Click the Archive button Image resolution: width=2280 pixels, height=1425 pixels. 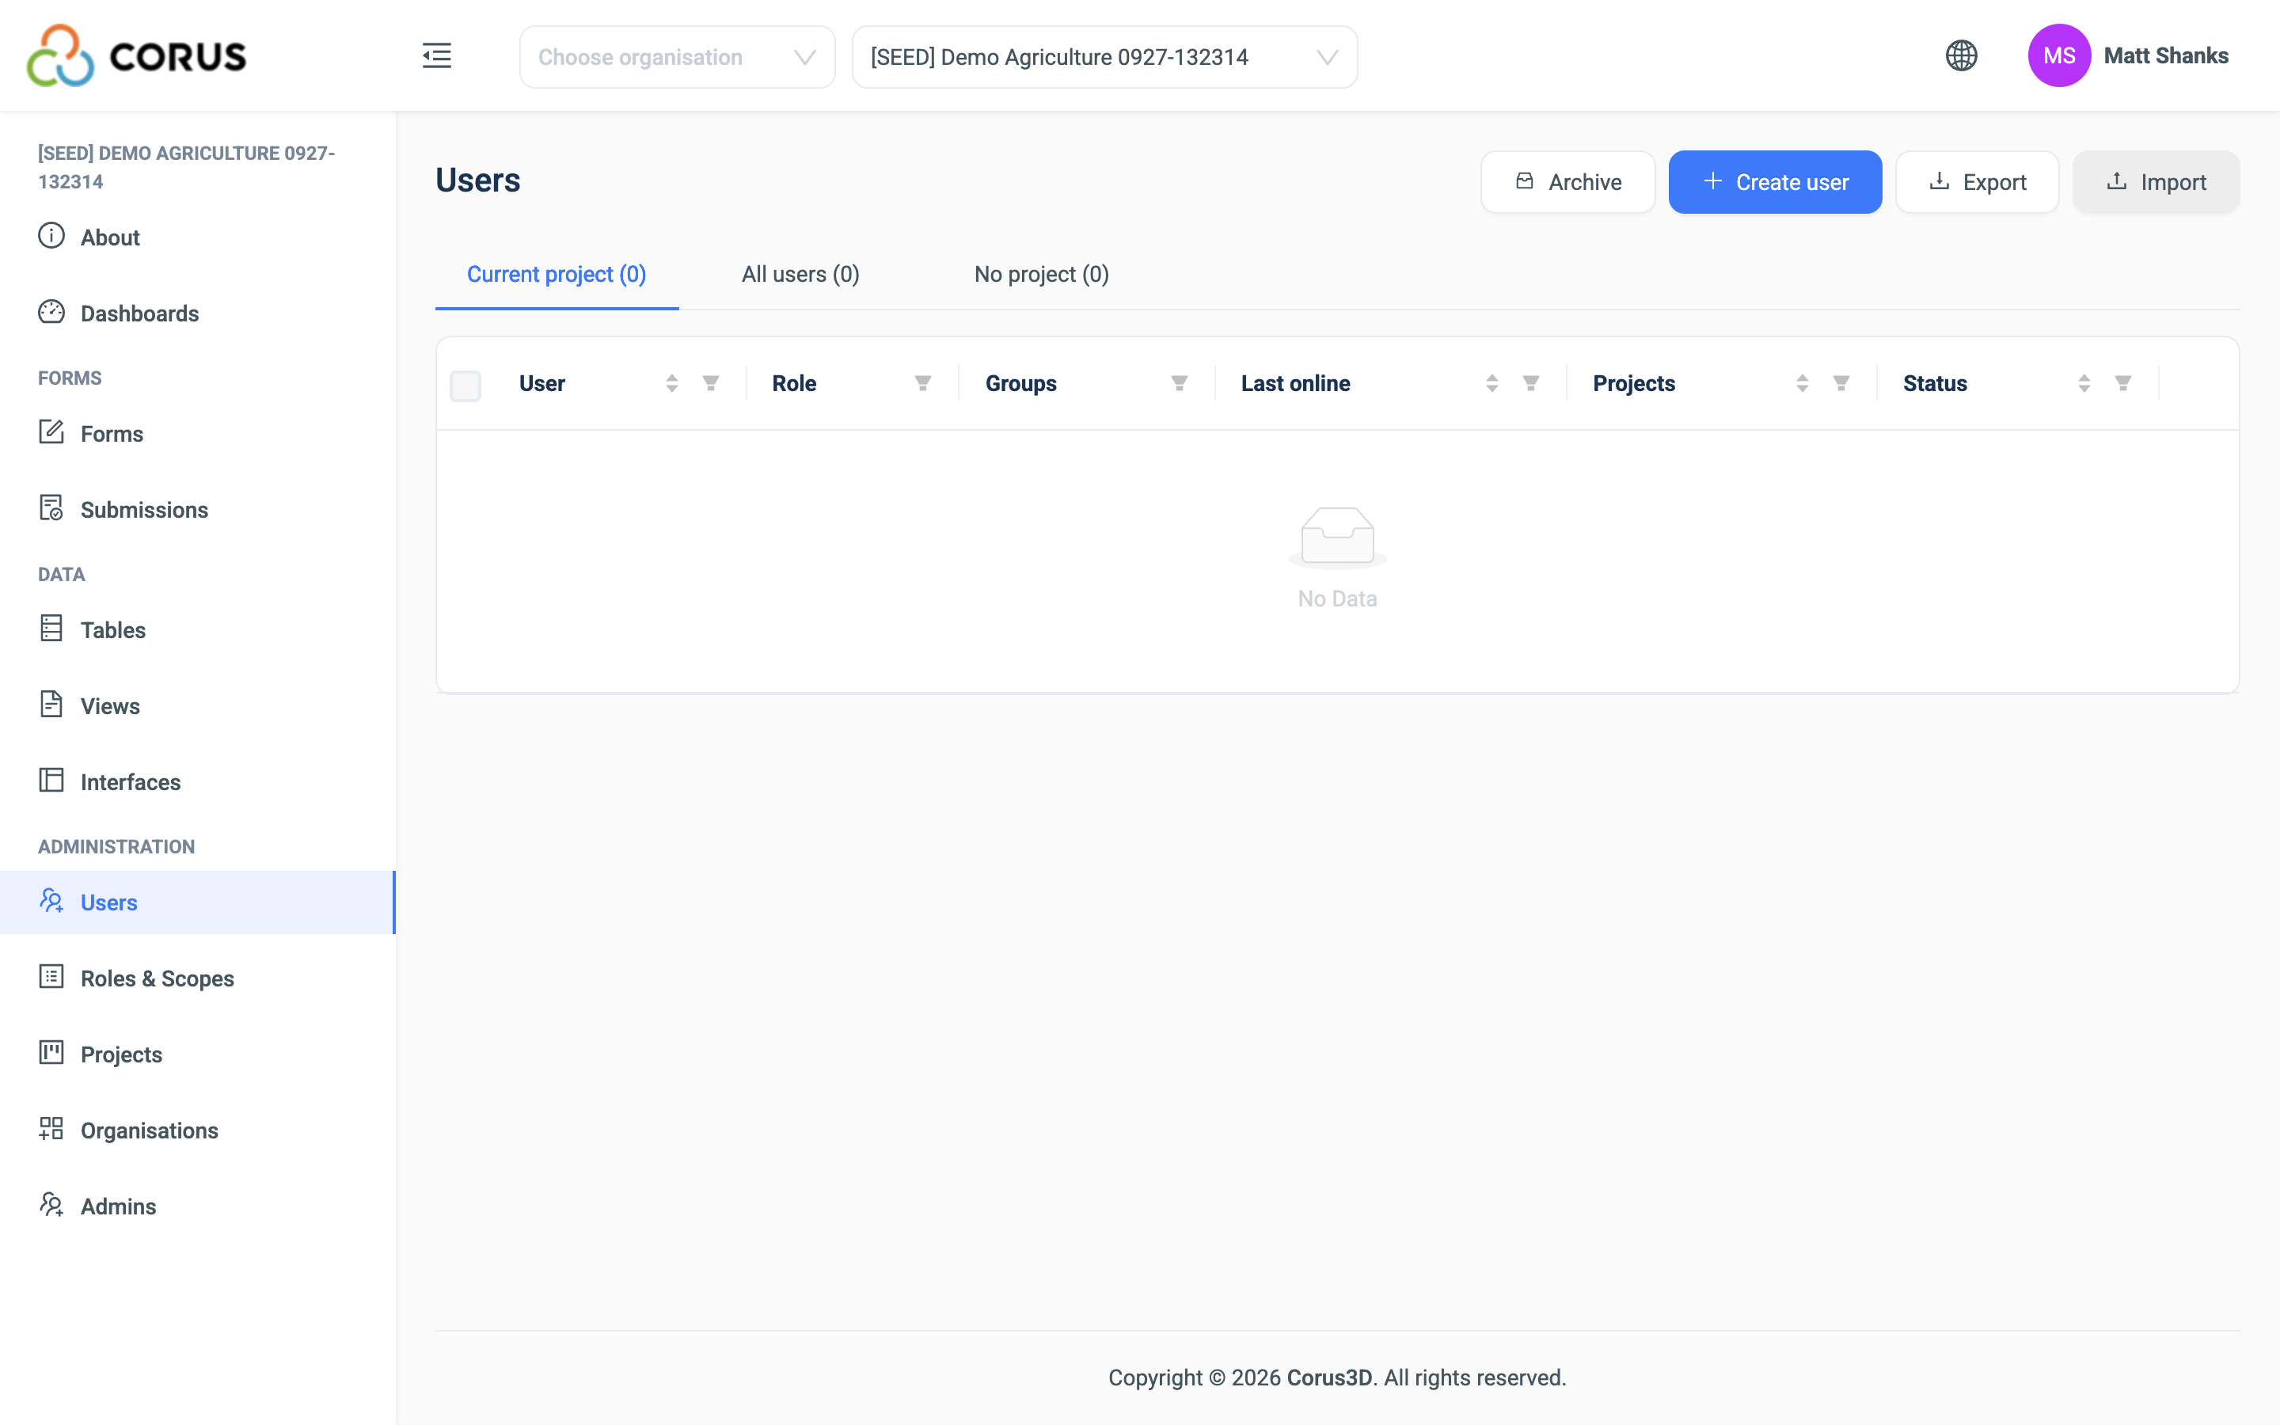point(1567,182)
